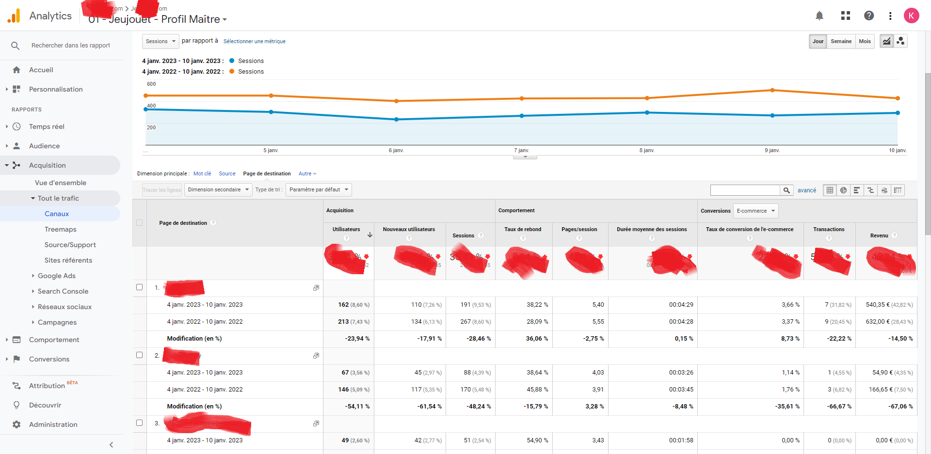Switch to the Pivot table view
The width and height of the screenshot is (931, 454).
[898, 190]
